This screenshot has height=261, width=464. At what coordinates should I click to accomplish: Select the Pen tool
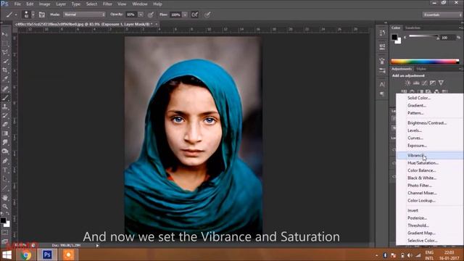tap(5, 161)
